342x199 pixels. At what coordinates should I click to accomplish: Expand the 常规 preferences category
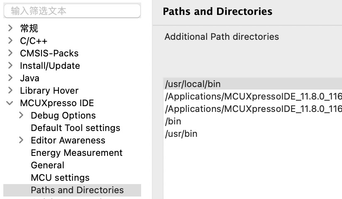point(10,28)
